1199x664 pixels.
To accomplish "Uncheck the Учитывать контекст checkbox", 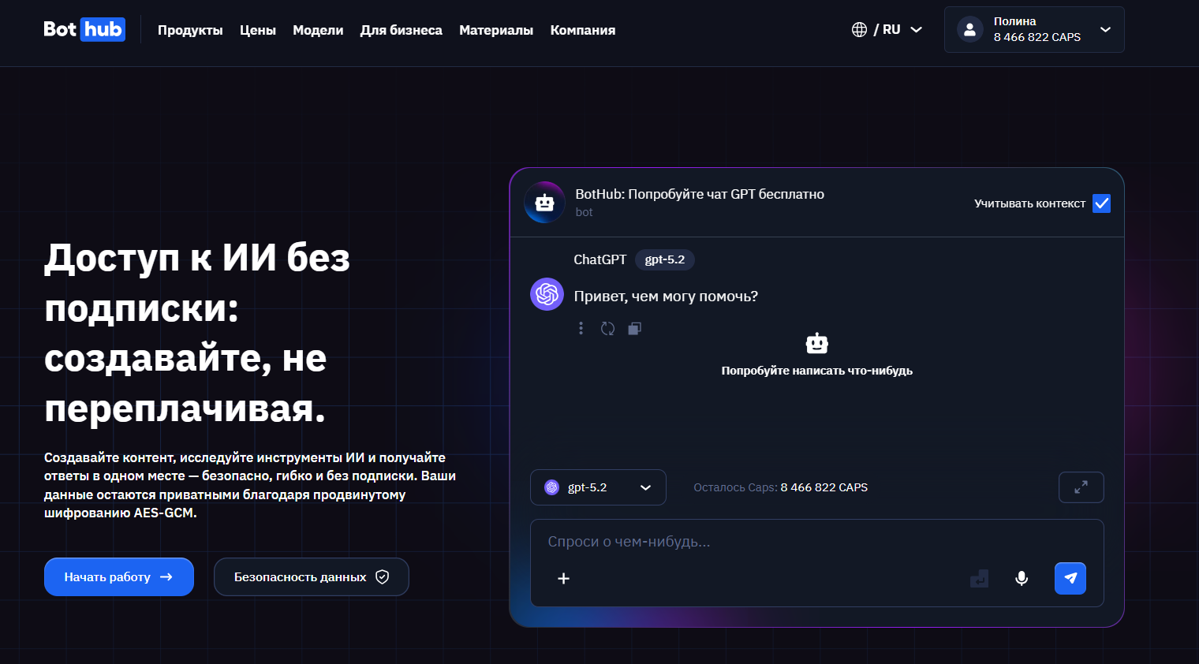I will (x=1101, y=203).
